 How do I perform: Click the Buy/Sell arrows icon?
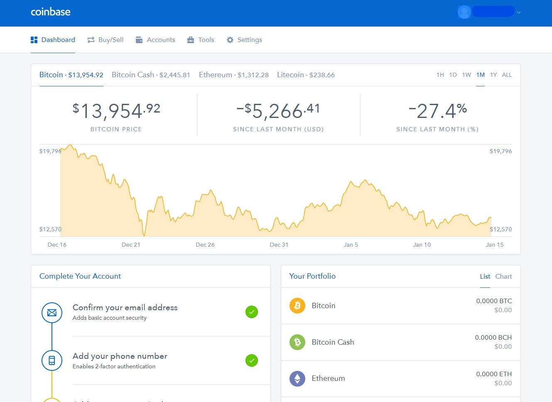(91, 40)
